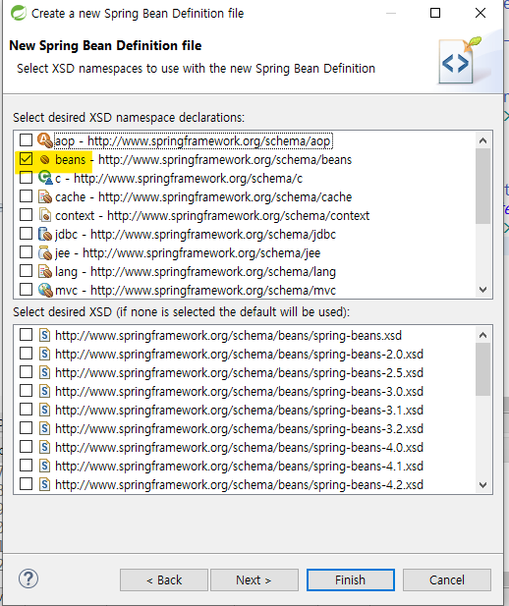Click the spring-beans-2.5.xsd file icon

coord(45,372)
